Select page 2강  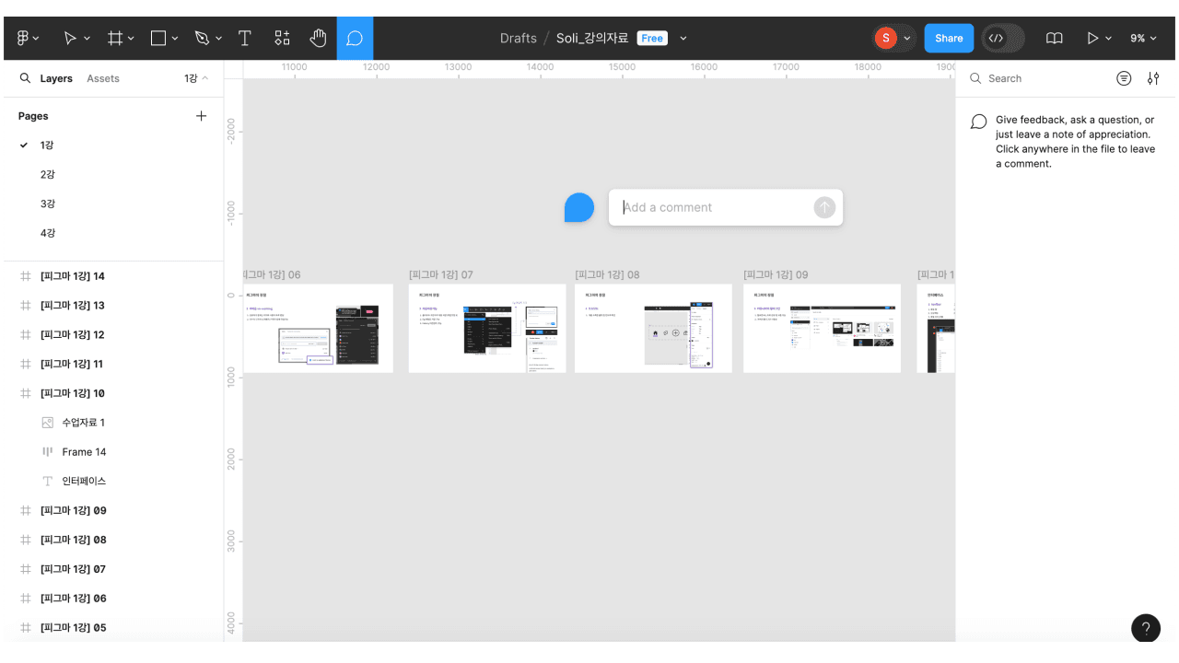[113, 175]
